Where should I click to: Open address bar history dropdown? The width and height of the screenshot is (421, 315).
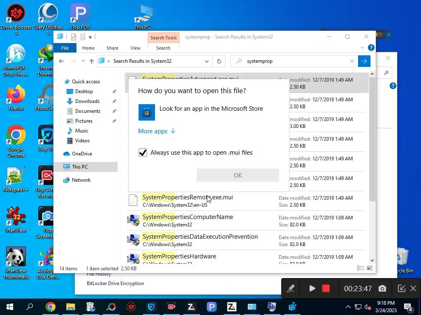tap(207, 62)
